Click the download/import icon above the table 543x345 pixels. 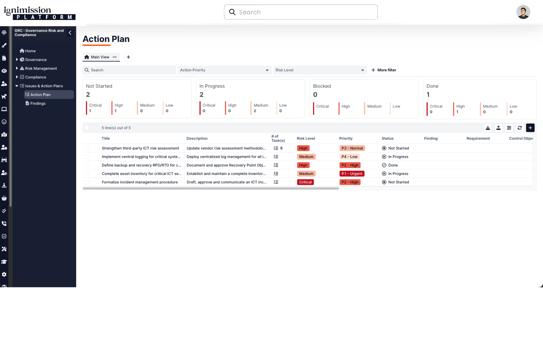click(488, 128)
